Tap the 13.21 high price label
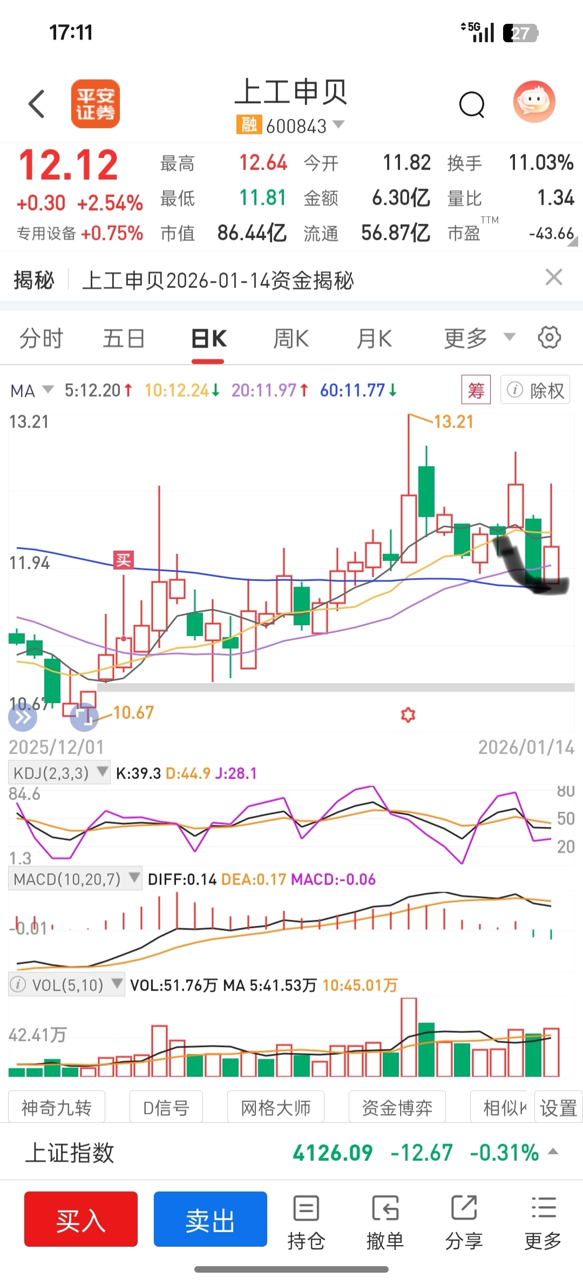Screen dimensions: 583x1284 tap(453, 422)
